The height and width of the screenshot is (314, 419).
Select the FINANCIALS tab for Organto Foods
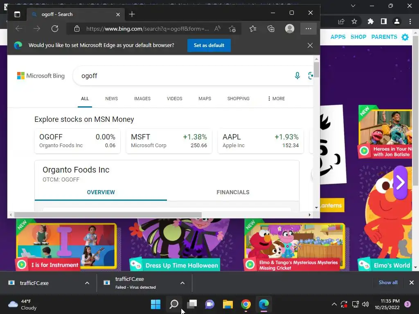tap(233, 192)
